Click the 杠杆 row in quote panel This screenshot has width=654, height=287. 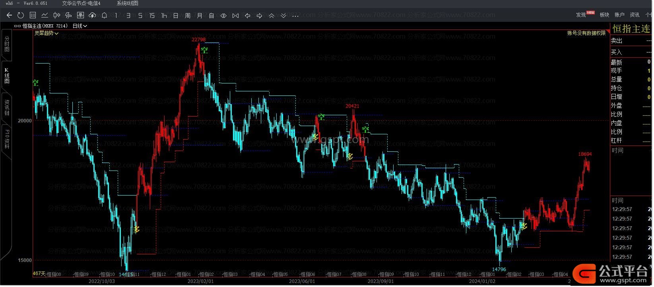click(631, 141)
